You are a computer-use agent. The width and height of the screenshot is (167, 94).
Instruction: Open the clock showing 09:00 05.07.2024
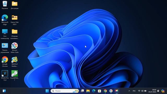152,91
